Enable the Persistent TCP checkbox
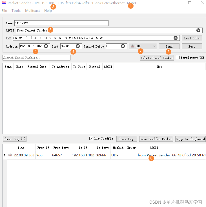The width and height of the screenshot is (206, 207). click(178, 58)
